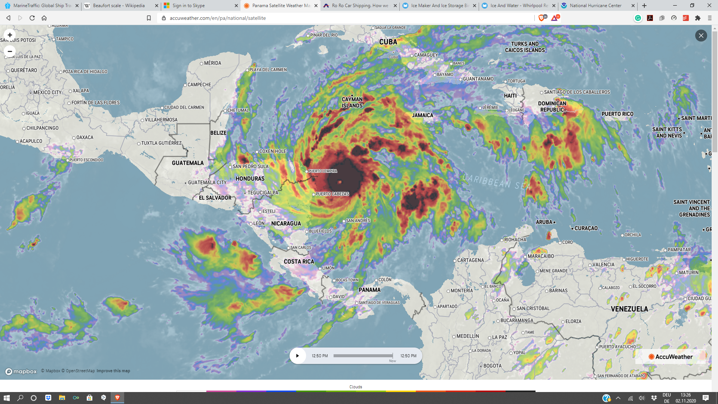This screenshot has height=404, width=718.
Task: Zoom in the satellite map
Action: tap(10, 35)
